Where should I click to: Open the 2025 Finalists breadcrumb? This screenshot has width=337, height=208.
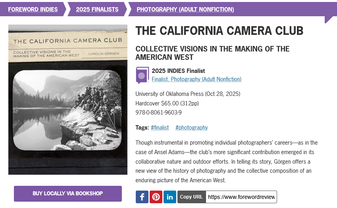[97, 9]
